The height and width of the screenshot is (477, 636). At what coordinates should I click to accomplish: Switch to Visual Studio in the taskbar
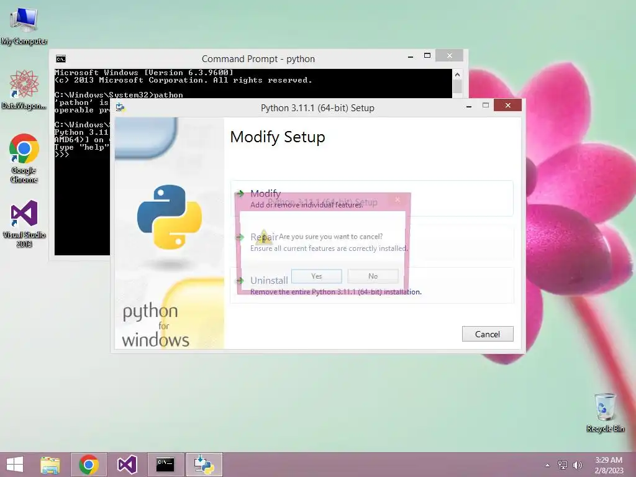127,465
